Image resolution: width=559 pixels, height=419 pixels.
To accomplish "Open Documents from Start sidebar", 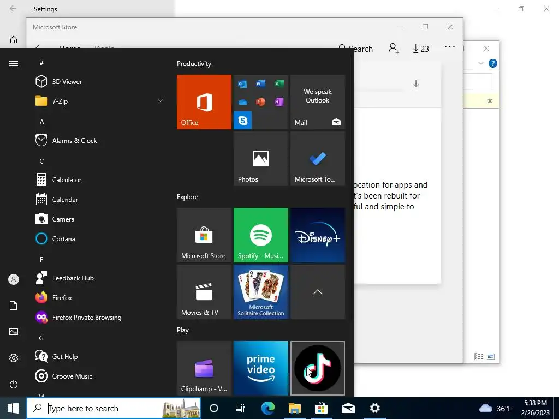I will 14,306.
